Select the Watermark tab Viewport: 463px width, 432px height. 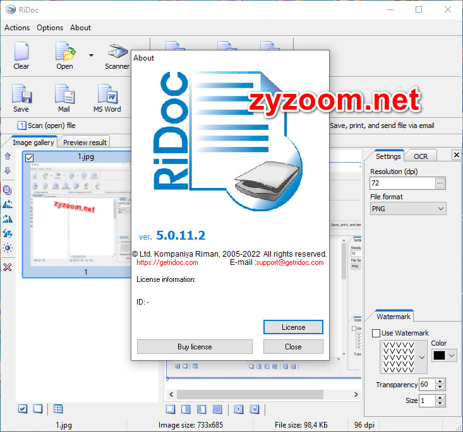tap(394, 317)
